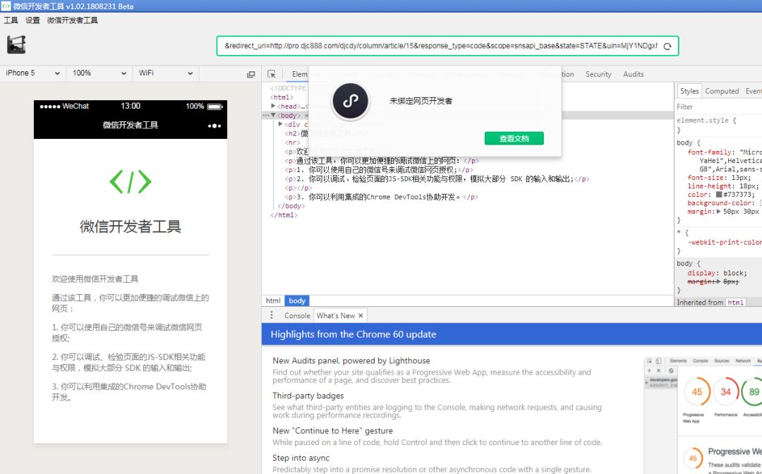Switch to the Security tab in DevTools
762x474 pixels.
point(598,74)
